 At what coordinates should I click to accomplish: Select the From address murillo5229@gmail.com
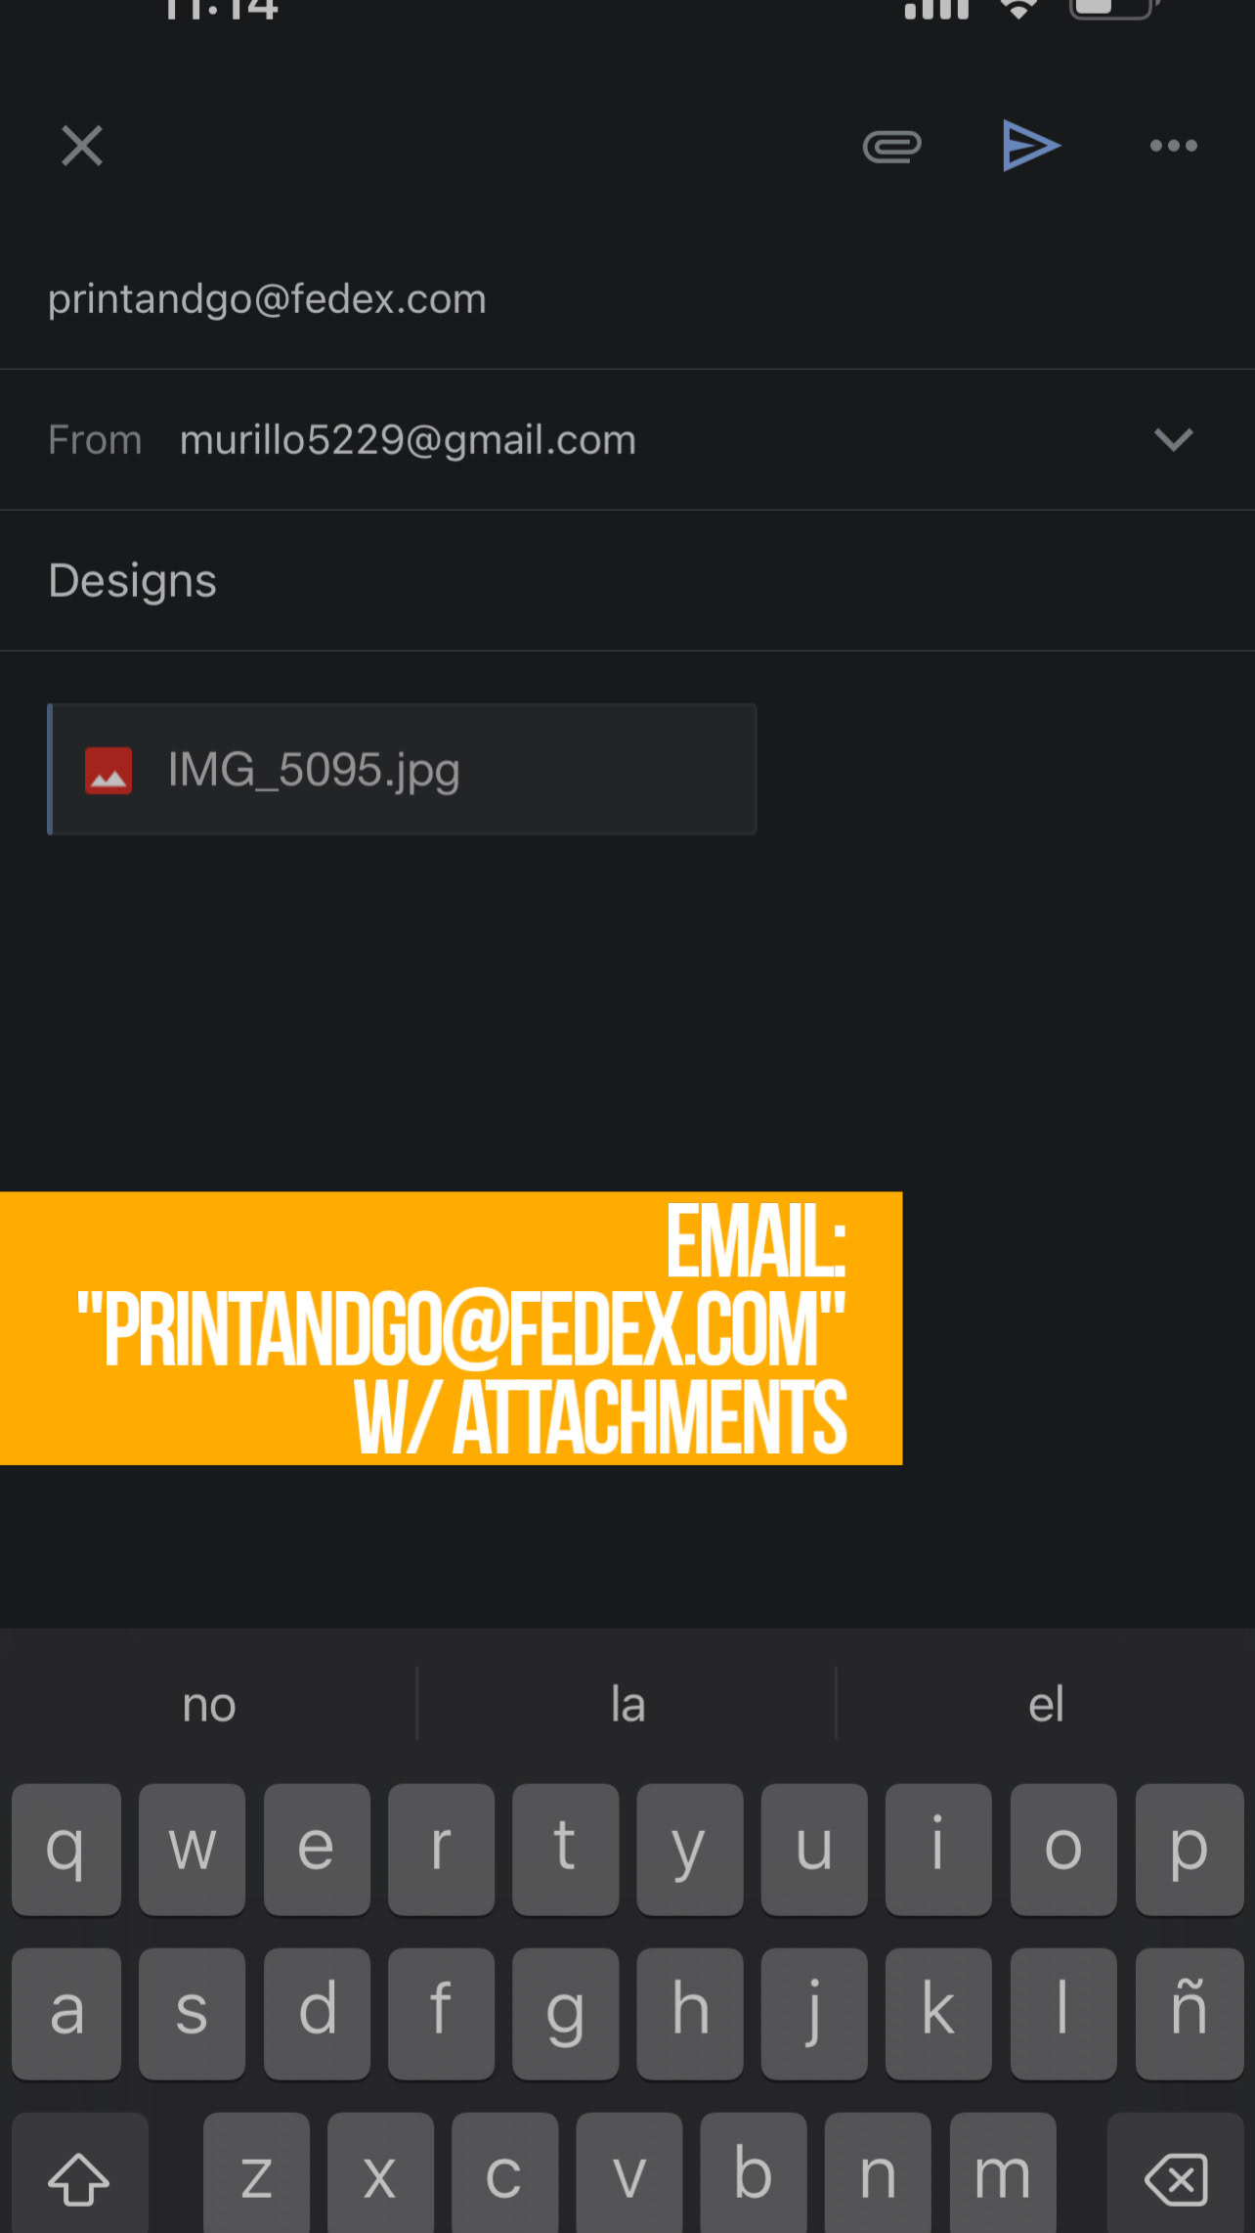[408, 440]
